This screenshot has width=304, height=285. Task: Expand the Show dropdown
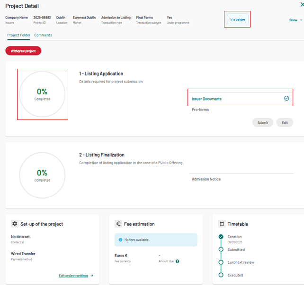[x=295, y=20]
